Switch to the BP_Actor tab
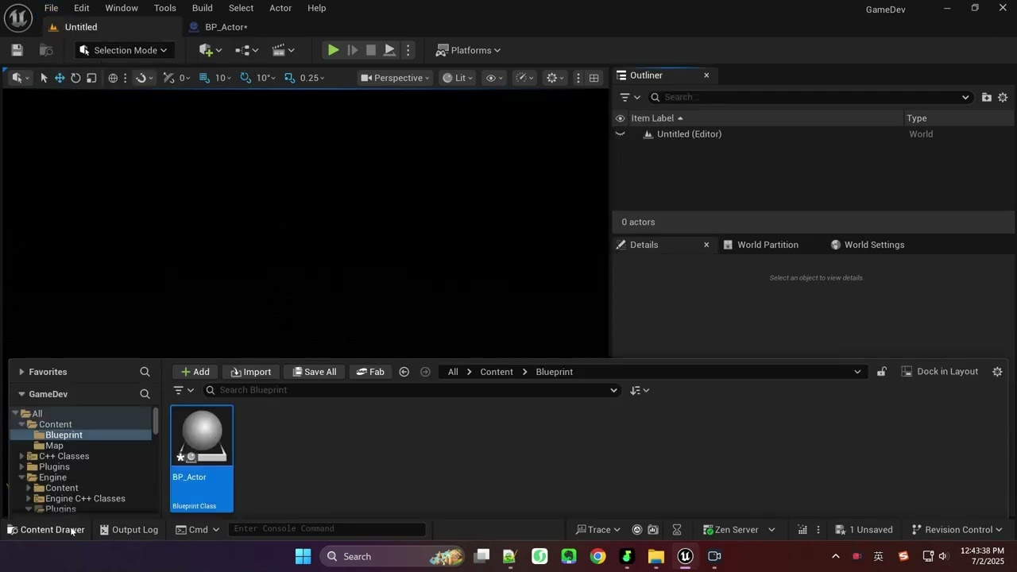Viewport: 1017px width, 572px height. tap(226, 27)
